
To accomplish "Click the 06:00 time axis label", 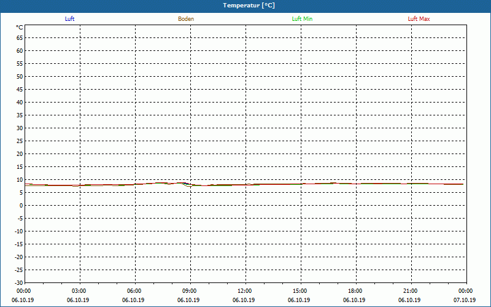I will 134,291.
